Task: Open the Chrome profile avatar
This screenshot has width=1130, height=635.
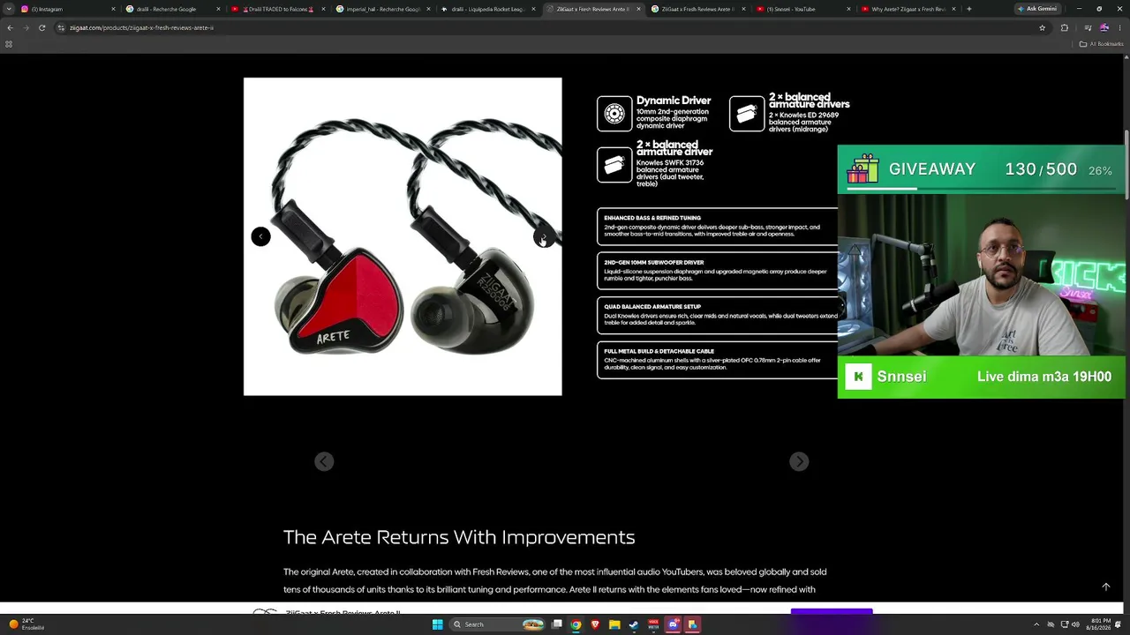Action: point(1104,27)
